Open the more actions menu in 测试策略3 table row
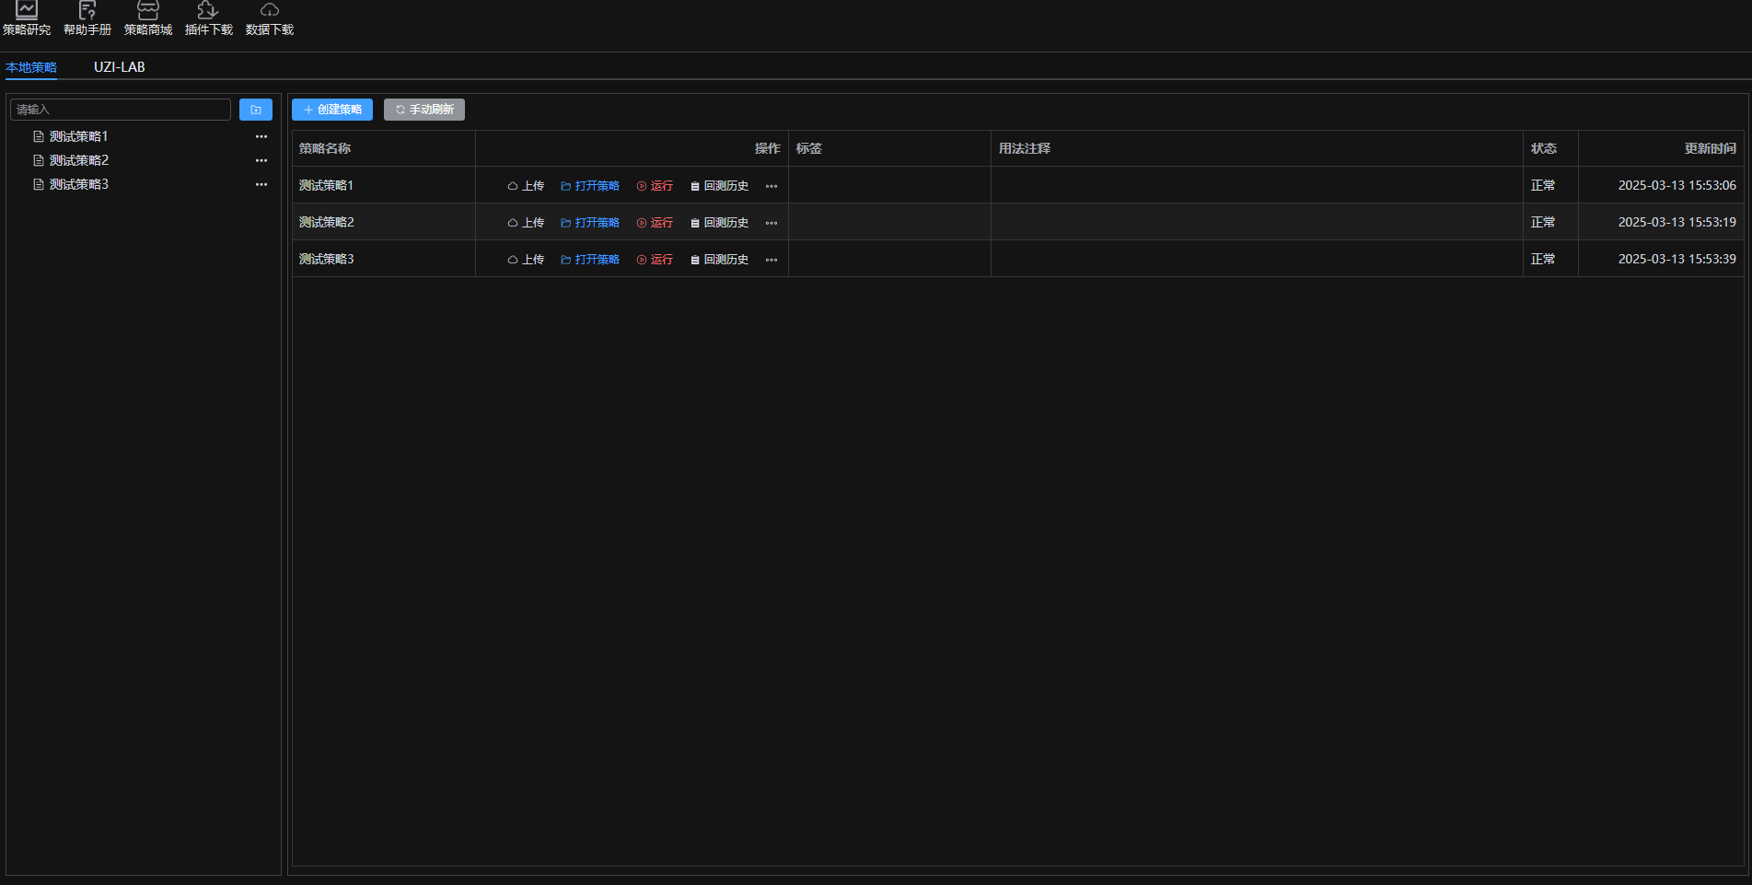Viewport: 1752px width, 885px height. point(772,260)
